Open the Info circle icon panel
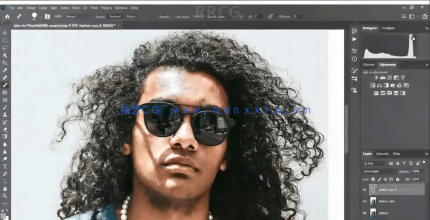The height and width of the screenshot is (220, 430). [x=354, y=59]
